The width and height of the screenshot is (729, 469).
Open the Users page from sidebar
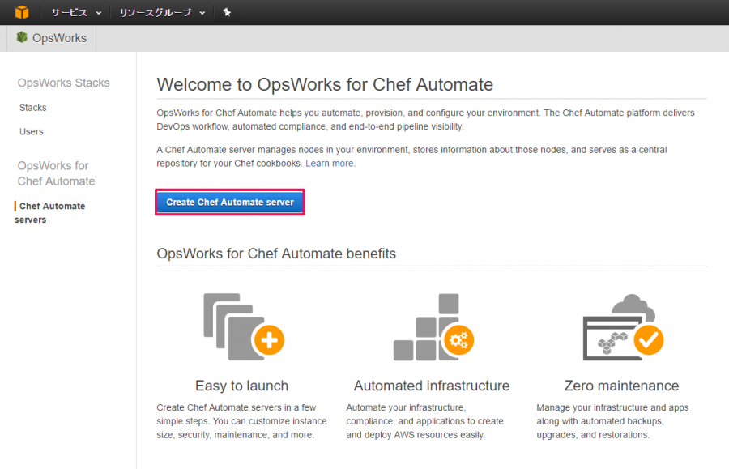[x=31, y=131]
